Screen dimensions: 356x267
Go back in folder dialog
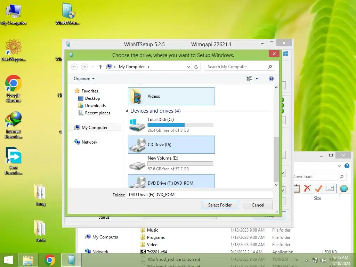point(74,67)
